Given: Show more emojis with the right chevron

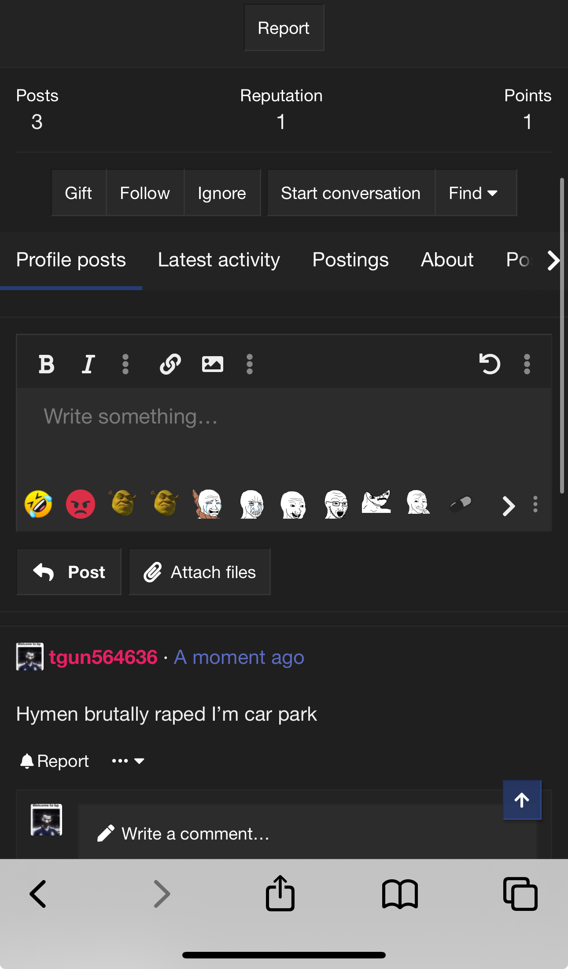Looking at the screenshot, I should click(x=509, y=505).
